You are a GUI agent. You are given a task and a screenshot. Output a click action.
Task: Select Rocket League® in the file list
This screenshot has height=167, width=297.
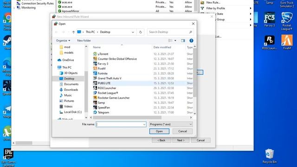[x=108, y=93]
